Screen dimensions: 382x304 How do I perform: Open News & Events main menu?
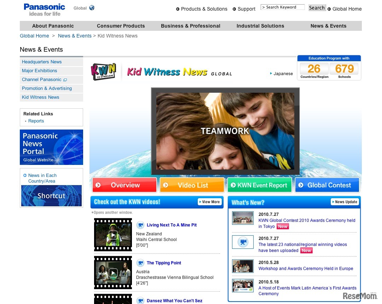coord(328,26)
